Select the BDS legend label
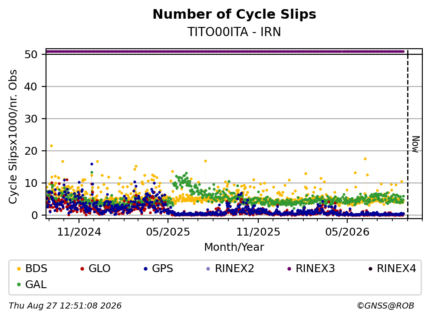 36,269
